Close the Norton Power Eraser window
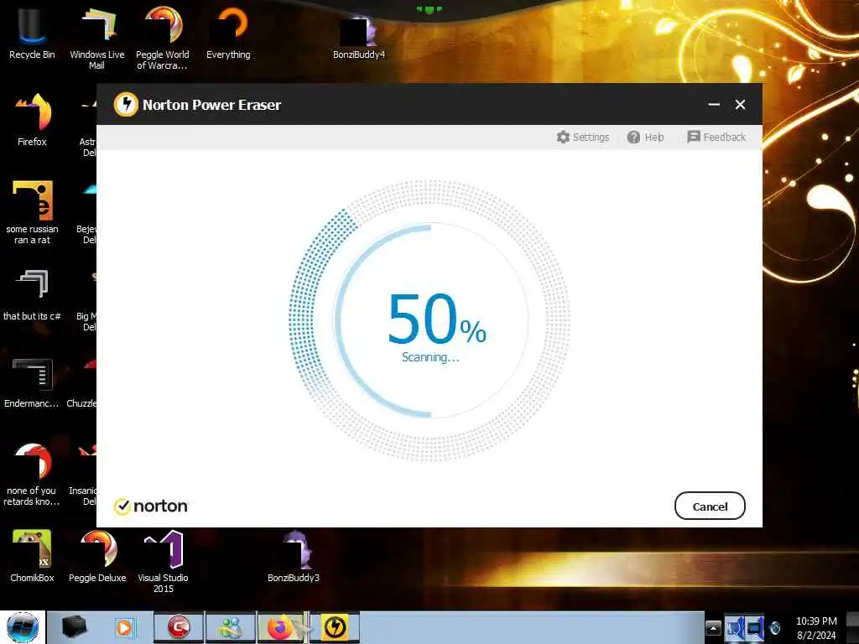The height and width of the screenshot is (644, 859). 740,104
